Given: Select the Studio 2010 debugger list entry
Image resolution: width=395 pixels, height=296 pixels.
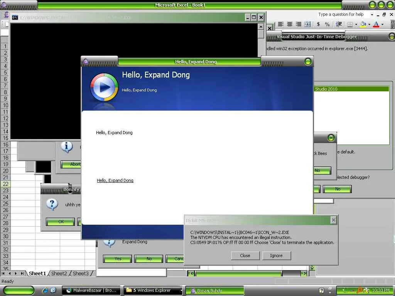Looking at the screenshot, I should [x=351, y=89].
